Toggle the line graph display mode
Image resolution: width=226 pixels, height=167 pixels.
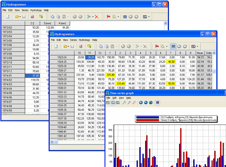point(108,102)
